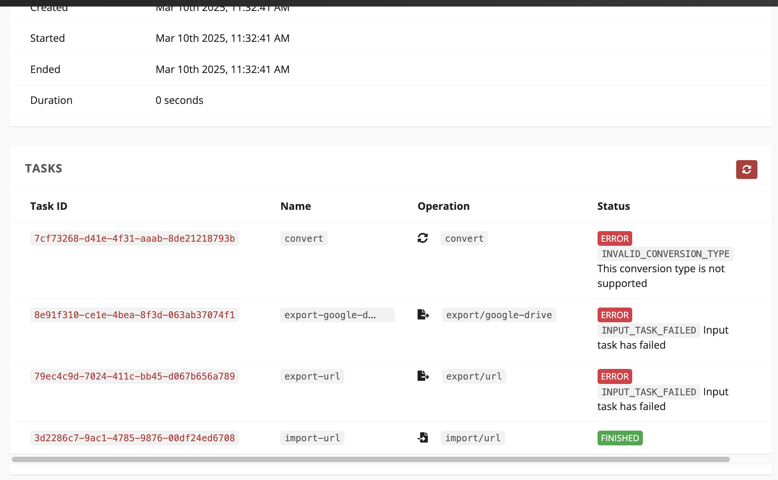Image resolution: width=778 pixels, height=480 pixels.
Task: Click the INVALID_CONVERSION_TYPE error code
Action: pyautogui.click(x=665, y=254)
